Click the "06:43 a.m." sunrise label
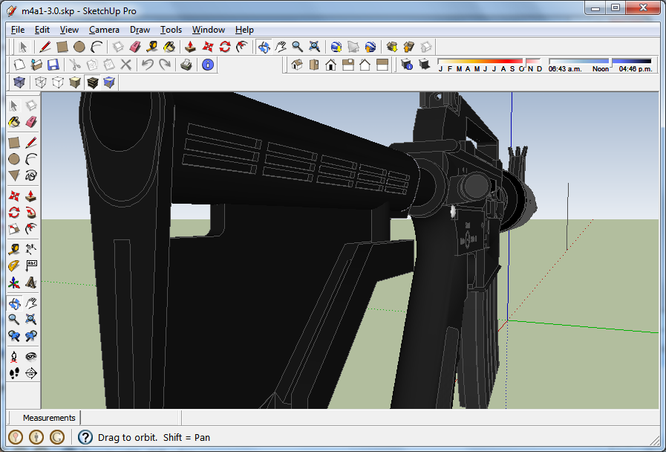 pyautogui.click(x=565, y=69)
